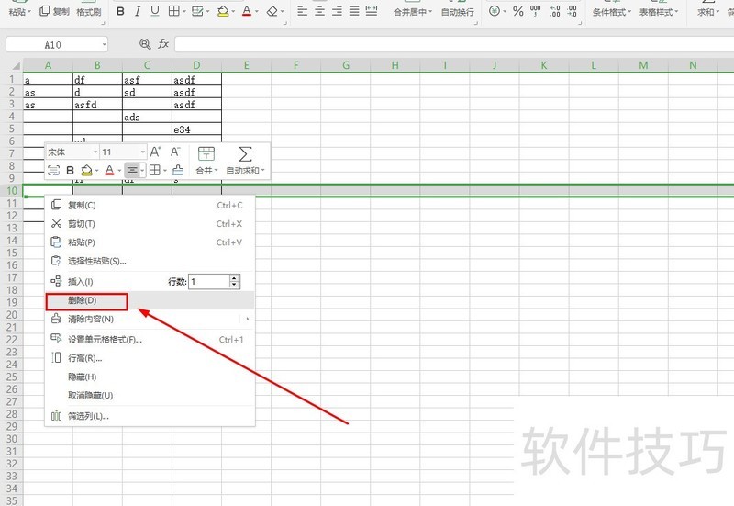Align text right in the ribbon

click(337, 11)
